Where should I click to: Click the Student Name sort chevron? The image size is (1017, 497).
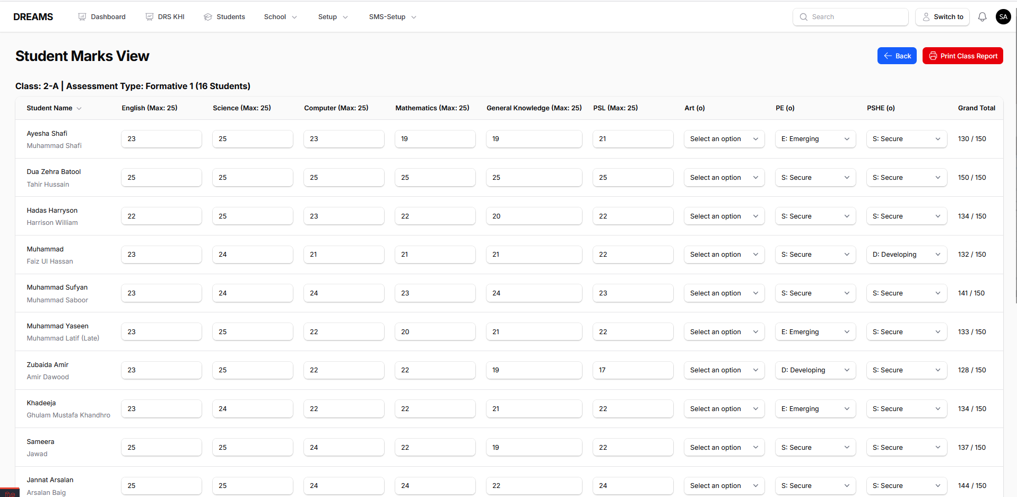[79, 109]
